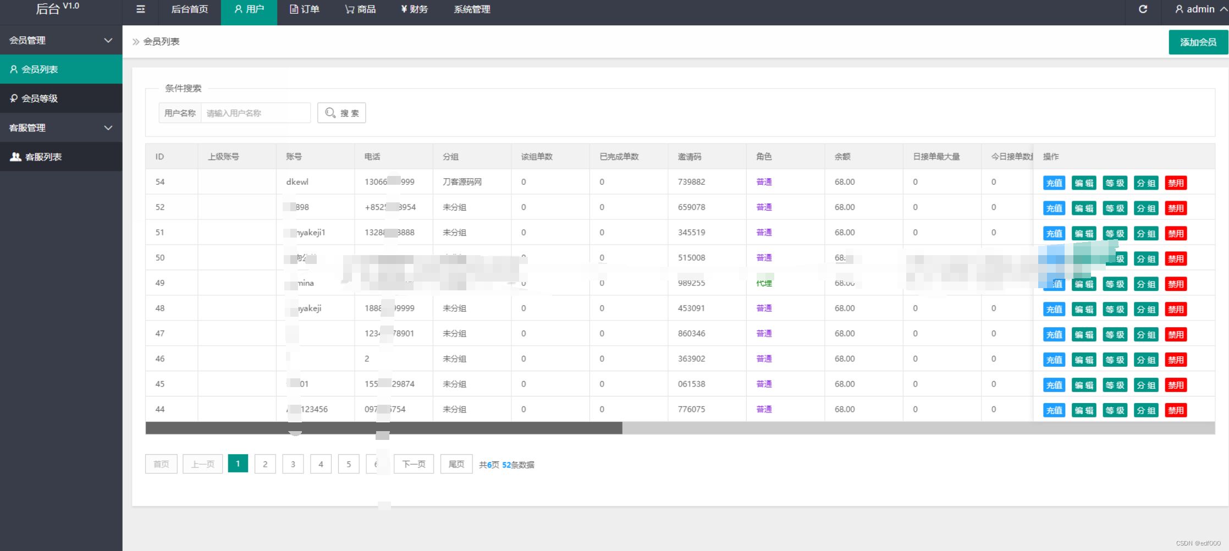Open the 财务 menu in top navigation
Viewport: 1229px width, 551px height.
[x=415, y=9]
